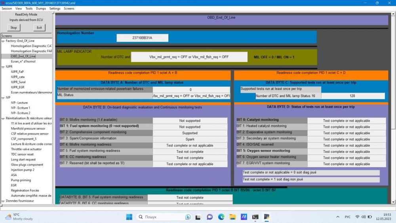Click the Exit button
396x223 pixels.
pyautogui.click(x=39, y=27)
